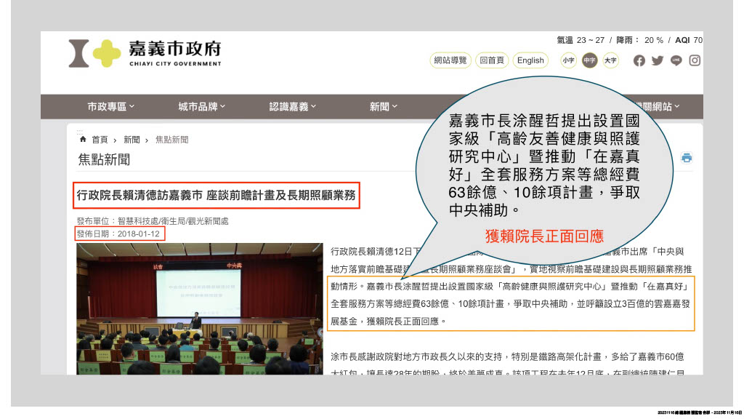The width and height of the screenshot is (744, 419).
Task: Expand the 認識嘉義 dropdown menu
Action: pos(292,107)
